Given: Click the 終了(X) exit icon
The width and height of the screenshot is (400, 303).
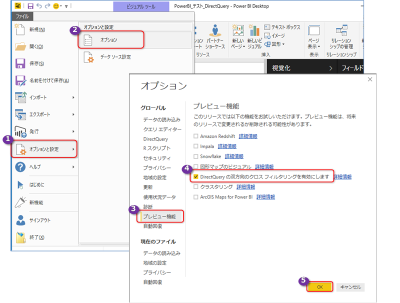Looking at the screenshot, I should coord(20,237).
